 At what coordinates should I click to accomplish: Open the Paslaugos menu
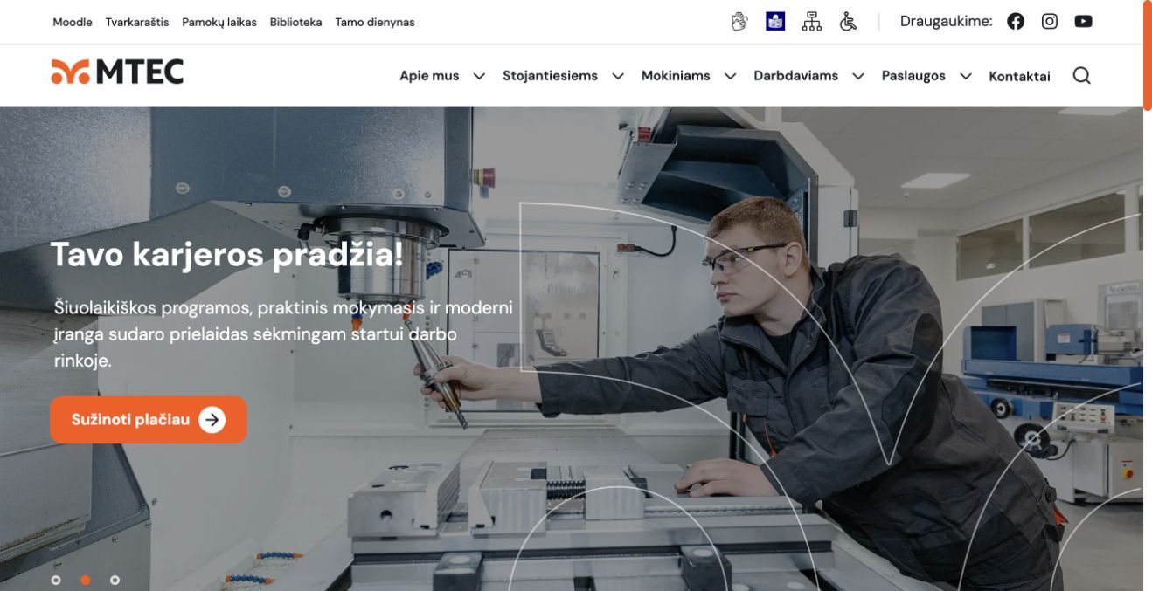(913, 76)
